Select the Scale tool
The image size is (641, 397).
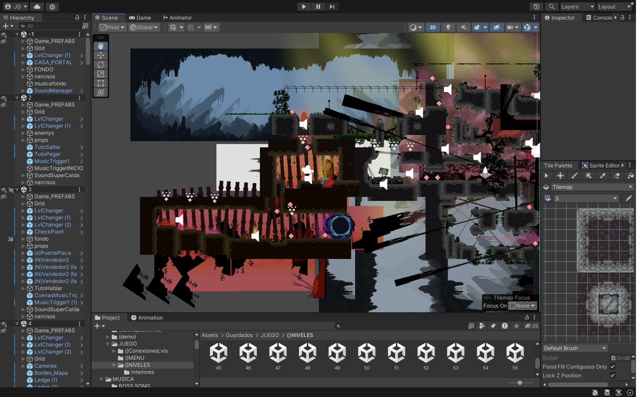coord(101,74)
